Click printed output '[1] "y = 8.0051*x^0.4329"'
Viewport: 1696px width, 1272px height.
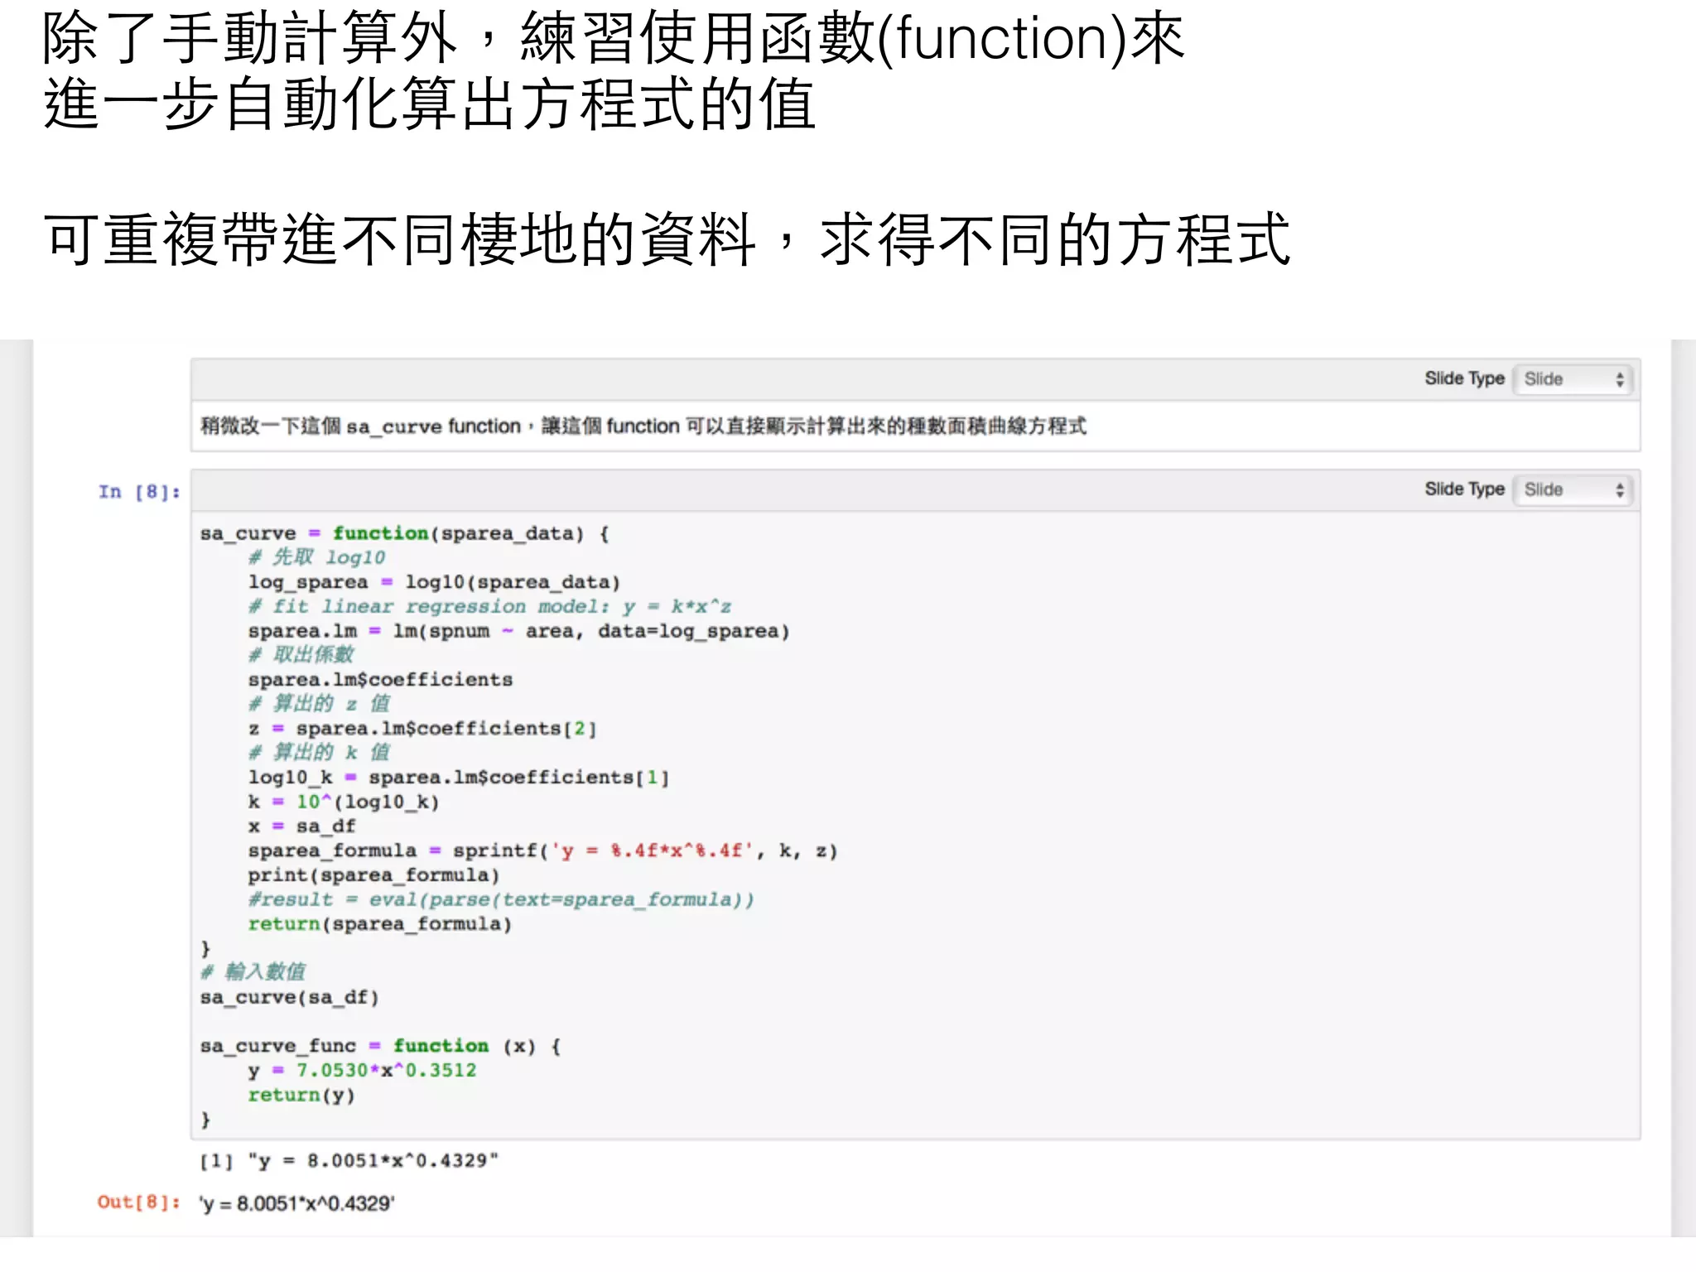(349, 1160)
